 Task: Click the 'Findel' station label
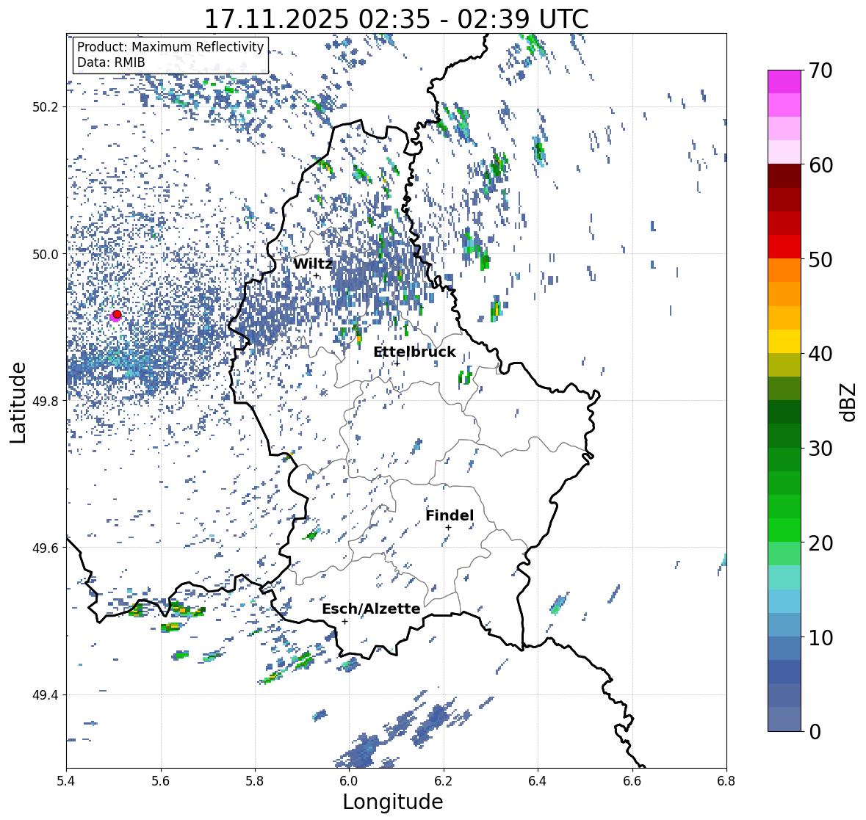pos(450,515)
